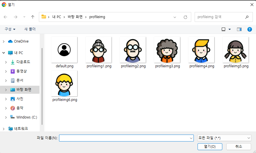Refresh the profileimg folder
This screenshot has height=153, width=256.
(185, 17)
